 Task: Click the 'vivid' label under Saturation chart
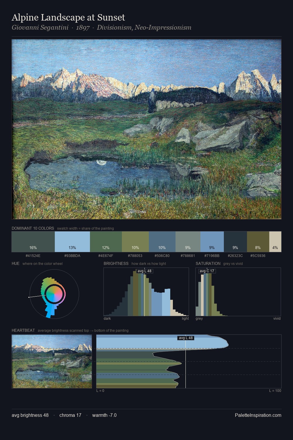pos(277,319)
